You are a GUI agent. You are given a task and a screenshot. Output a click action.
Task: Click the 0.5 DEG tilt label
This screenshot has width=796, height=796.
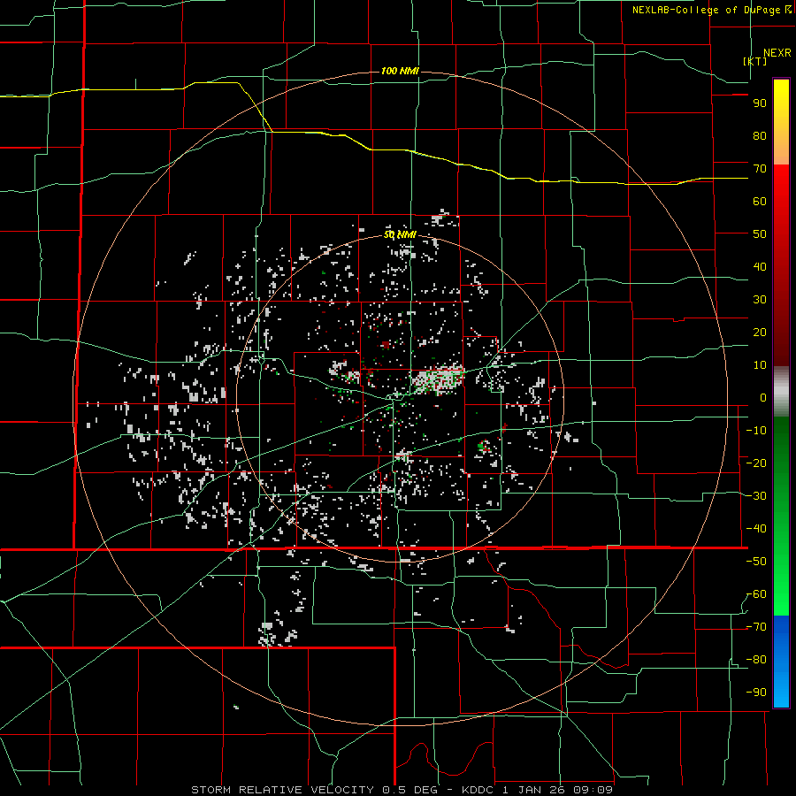[x=416, y=790]
